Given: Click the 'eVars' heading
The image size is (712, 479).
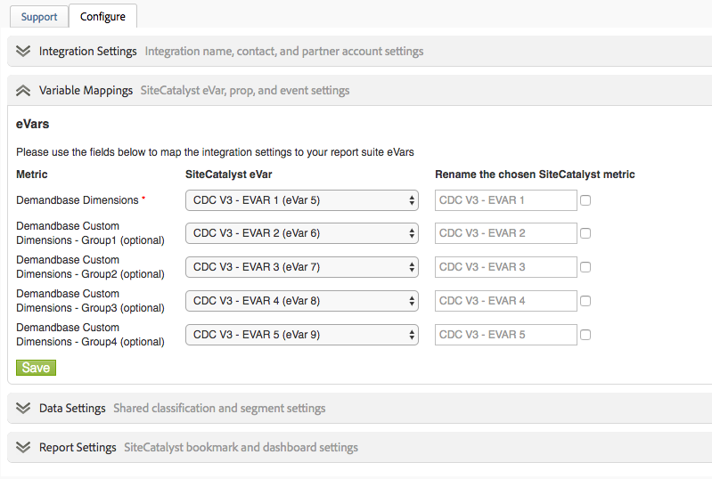Looking at the screenshot, I should [32, 124].
